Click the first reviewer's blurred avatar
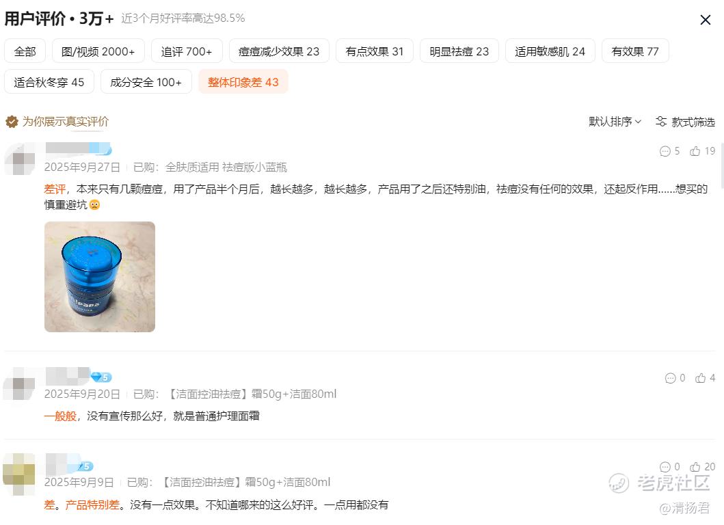This screenshot has width=724, height=525. tap(20, 159)
